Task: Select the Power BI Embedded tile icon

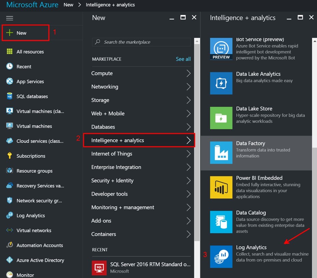Action: tap(221, 187)
